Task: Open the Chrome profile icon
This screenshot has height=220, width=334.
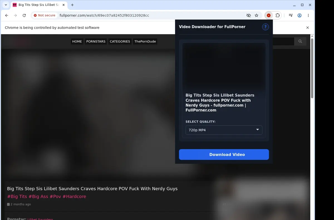Action: tap(299, 15)
